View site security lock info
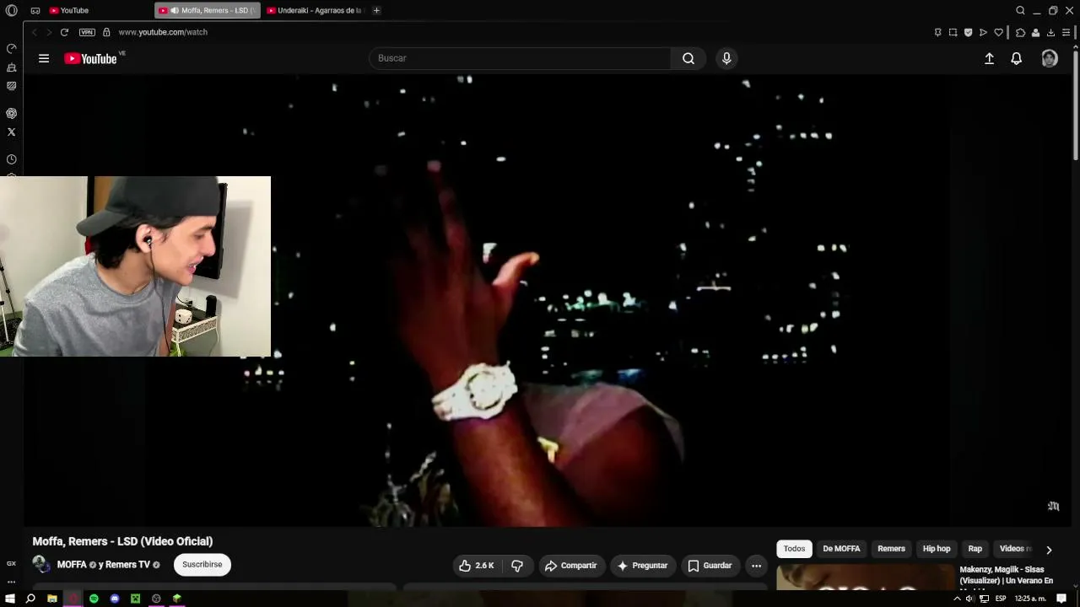 (106, 32)
